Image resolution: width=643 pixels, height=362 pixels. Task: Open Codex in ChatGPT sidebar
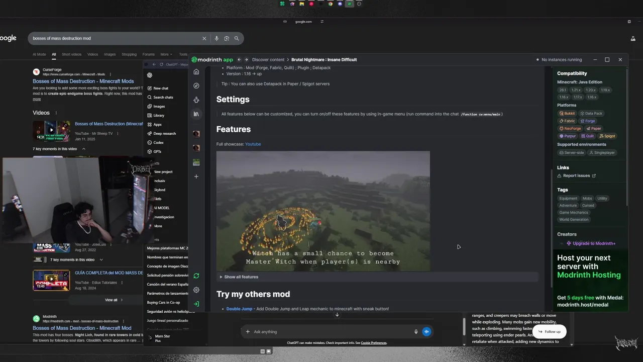(156, 143)
